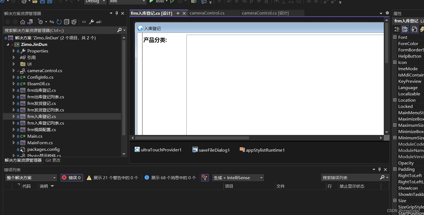
Task: Click the ultraTouchProvider1 component
Action: click(x=158, y=150)
